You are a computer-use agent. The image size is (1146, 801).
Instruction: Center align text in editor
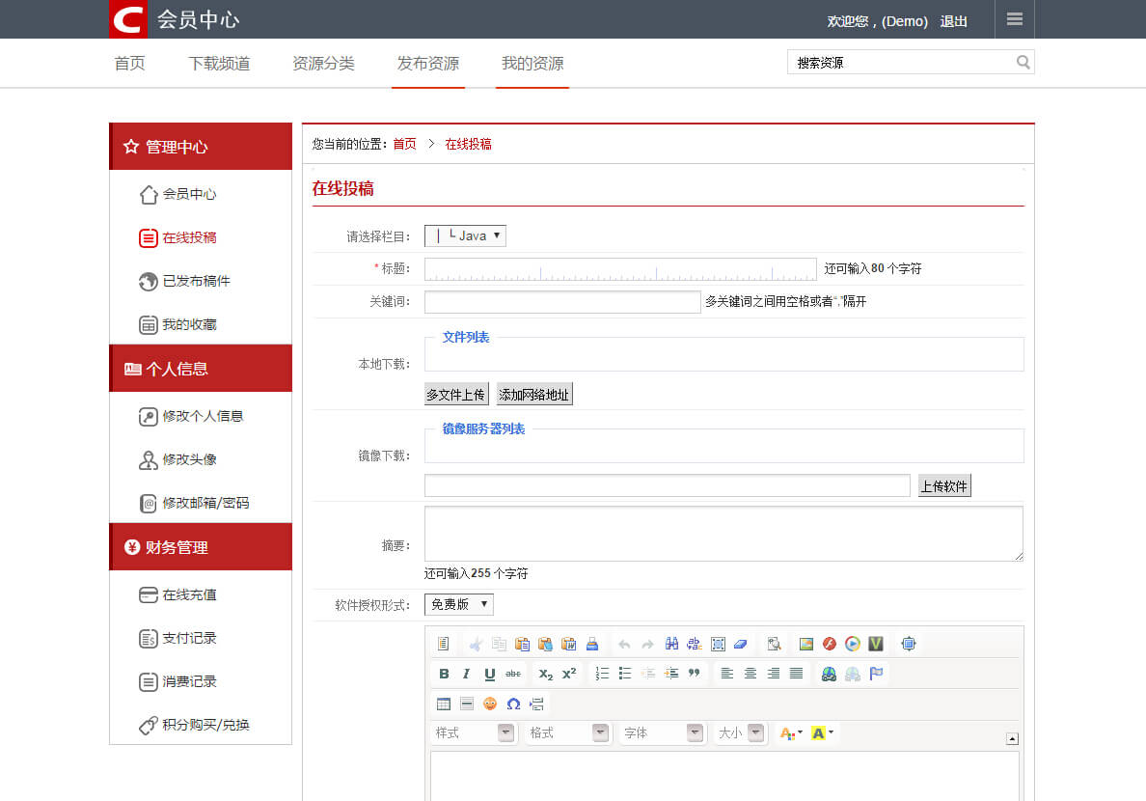(750, 674)
